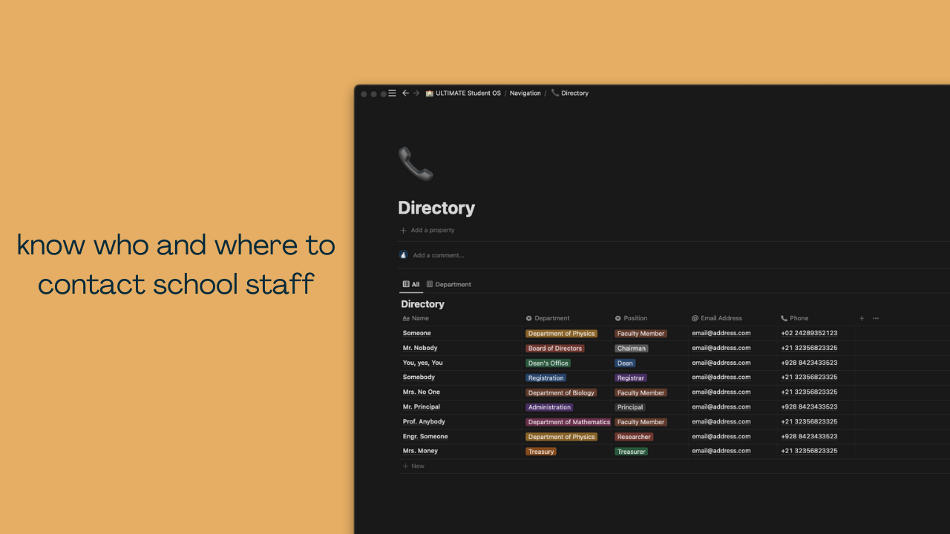Click the Dean's Office tag

548,363
